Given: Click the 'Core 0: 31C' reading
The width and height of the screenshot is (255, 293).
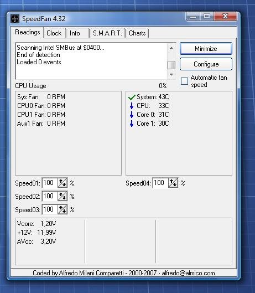Looking at the screenshot, I should click(x=153, y=115).
